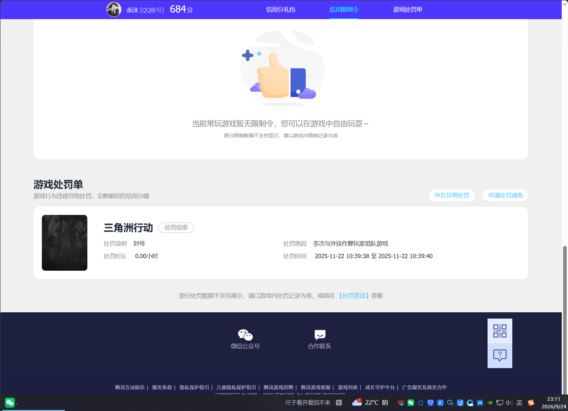This screenshot has height=411, width=568.
Task: Open the 游戏列表 footer link
Action: point(348,387)
